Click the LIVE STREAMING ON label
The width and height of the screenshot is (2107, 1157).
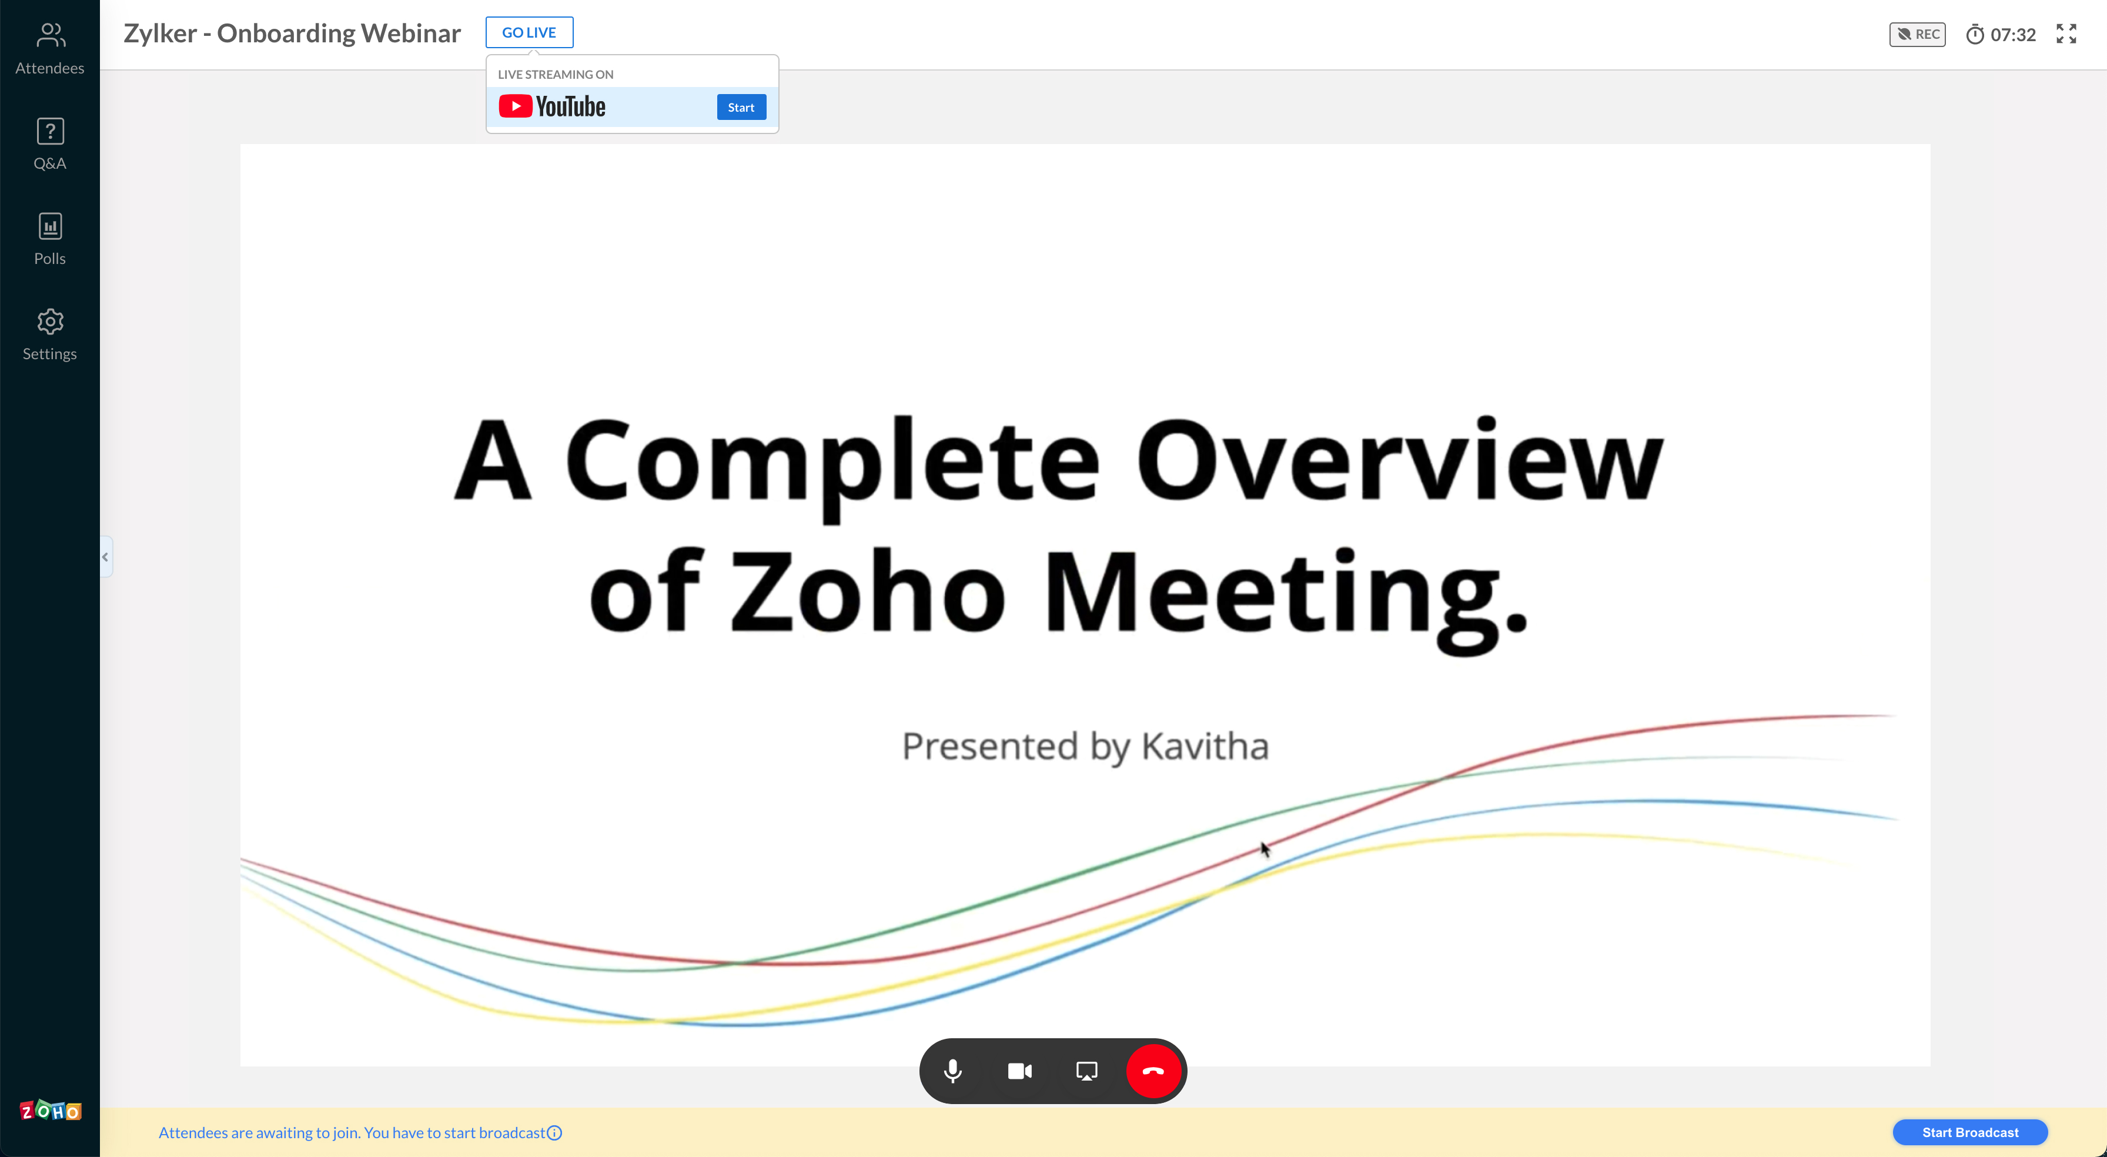[x=556, y=75]
